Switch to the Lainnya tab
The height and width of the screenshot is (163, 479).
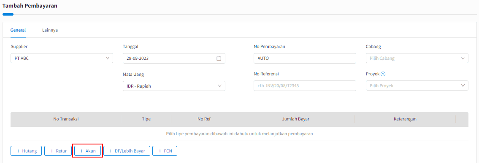50,30
